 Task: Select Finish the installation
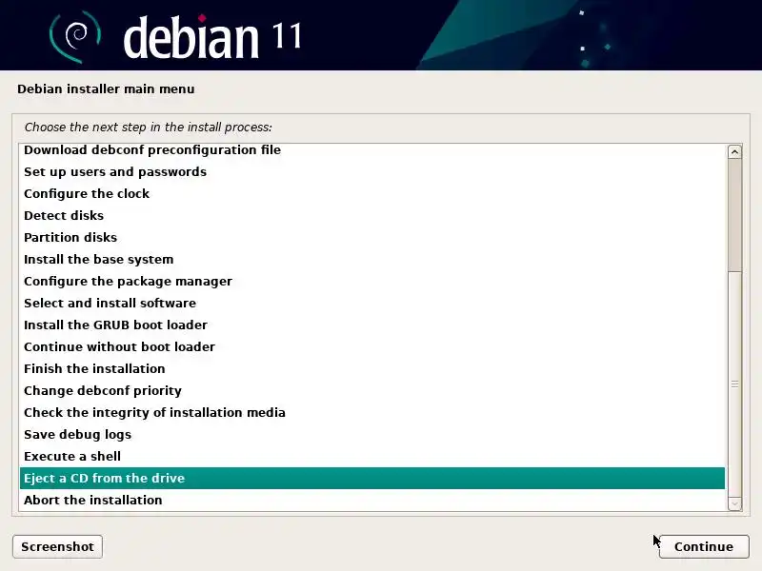point(372,368)
